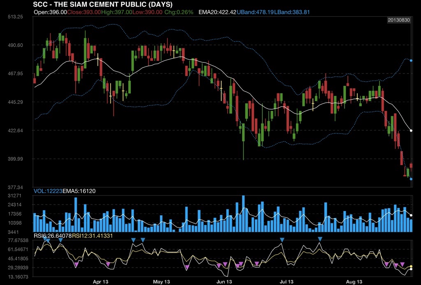Click the Aug 13 date axis label

(x=354, y=282)
